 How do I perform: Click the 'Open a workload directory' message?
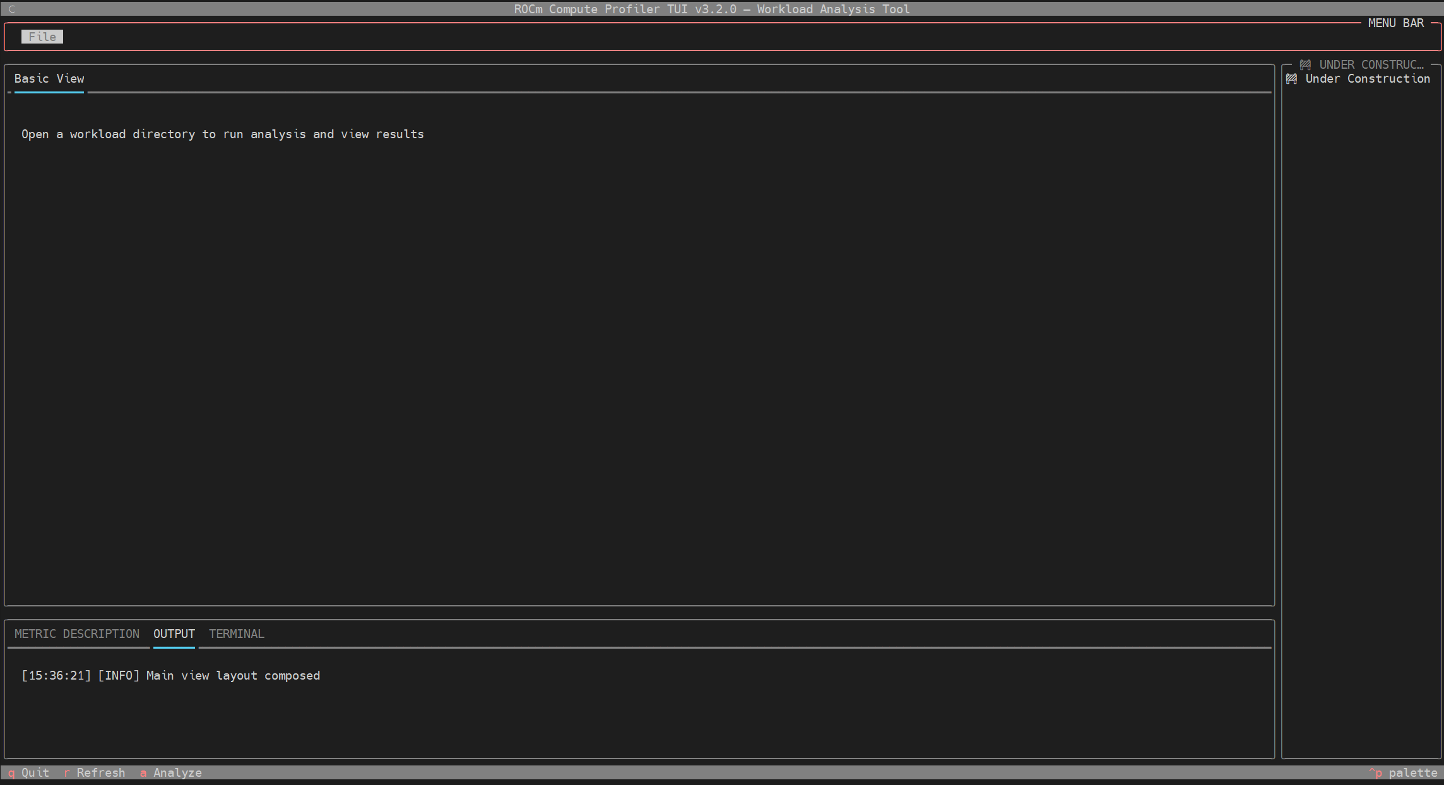tap(222, 134)
